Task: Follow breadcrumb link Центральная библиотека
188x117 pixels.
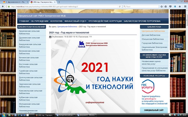Action: [x=67, y=27]
